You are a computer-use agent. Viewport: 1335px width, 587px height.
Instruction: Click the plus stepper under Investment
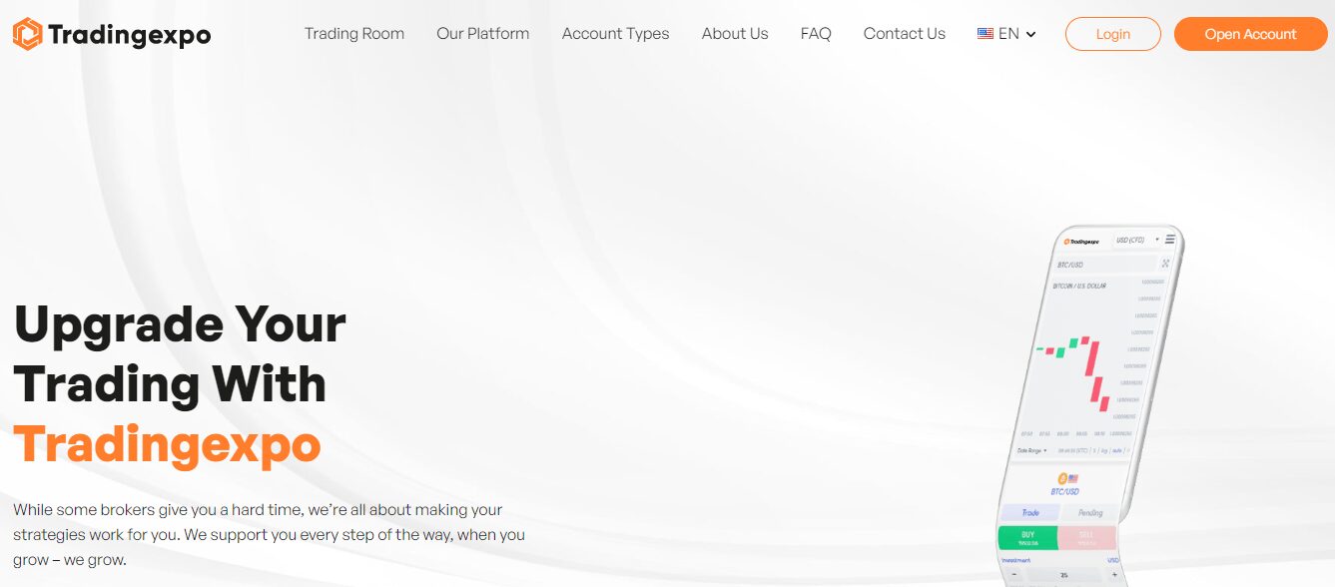(1114, 575)
